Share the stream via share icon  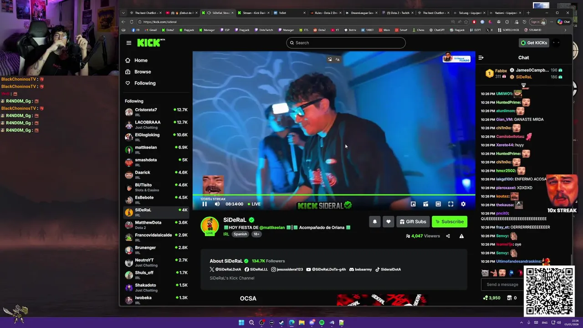[x=448, y=236]
